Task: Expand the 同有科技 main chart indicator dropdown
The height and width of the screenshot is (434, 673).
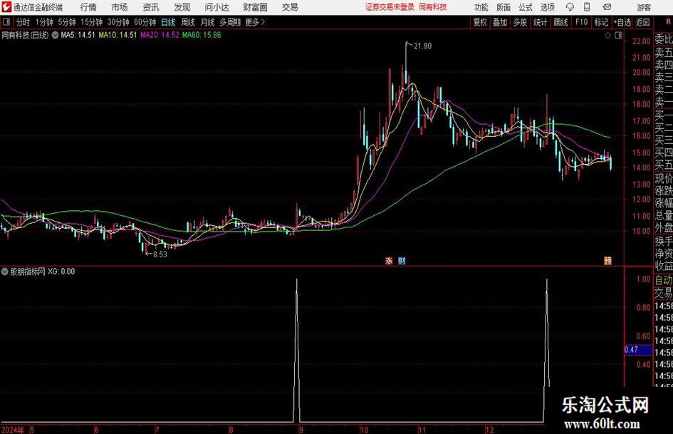Action: point(55,35)
